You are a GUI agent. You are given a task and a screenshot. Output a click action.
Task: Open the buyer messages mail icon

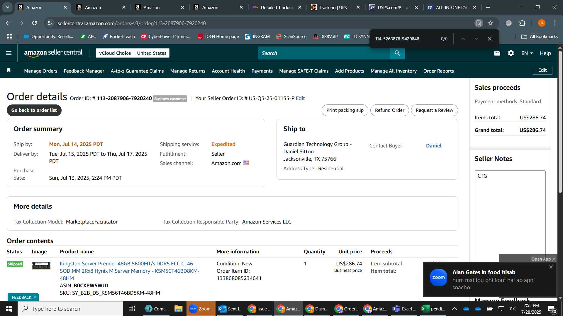click(497, 53)
